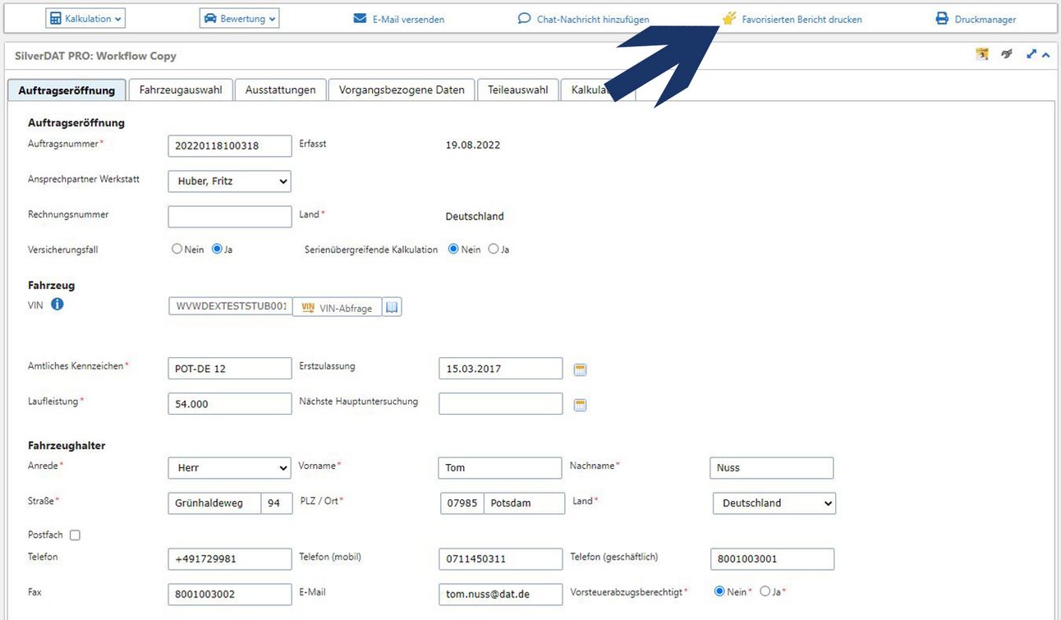Image resolution: width=1061 pixels, height=620 pixels.
Task: Select Ja for Serienübergreifende Kalkulation
Action: (x=494, y=249)
